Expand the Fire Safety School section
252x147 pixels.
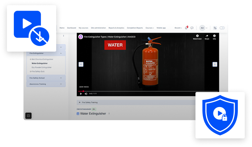point(46,78)
